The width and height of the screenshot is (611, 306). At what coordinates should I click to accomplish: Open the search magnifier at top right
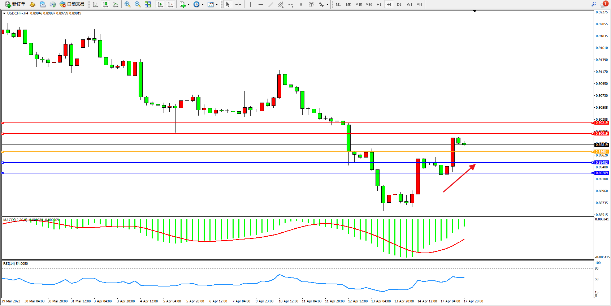(x=594, y=4)
